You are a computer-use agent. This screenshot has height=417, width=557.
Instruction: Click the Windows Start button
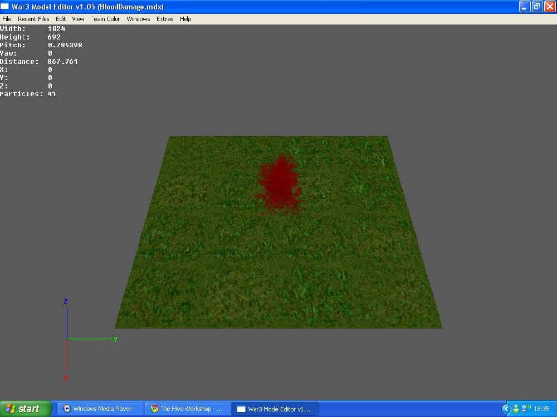[26, 409]
